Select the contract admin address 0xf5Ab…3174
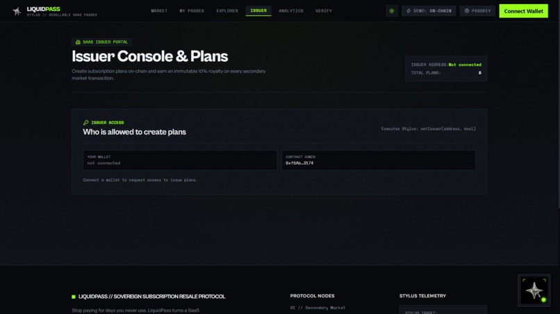560x314 pixels. [299, 163]
